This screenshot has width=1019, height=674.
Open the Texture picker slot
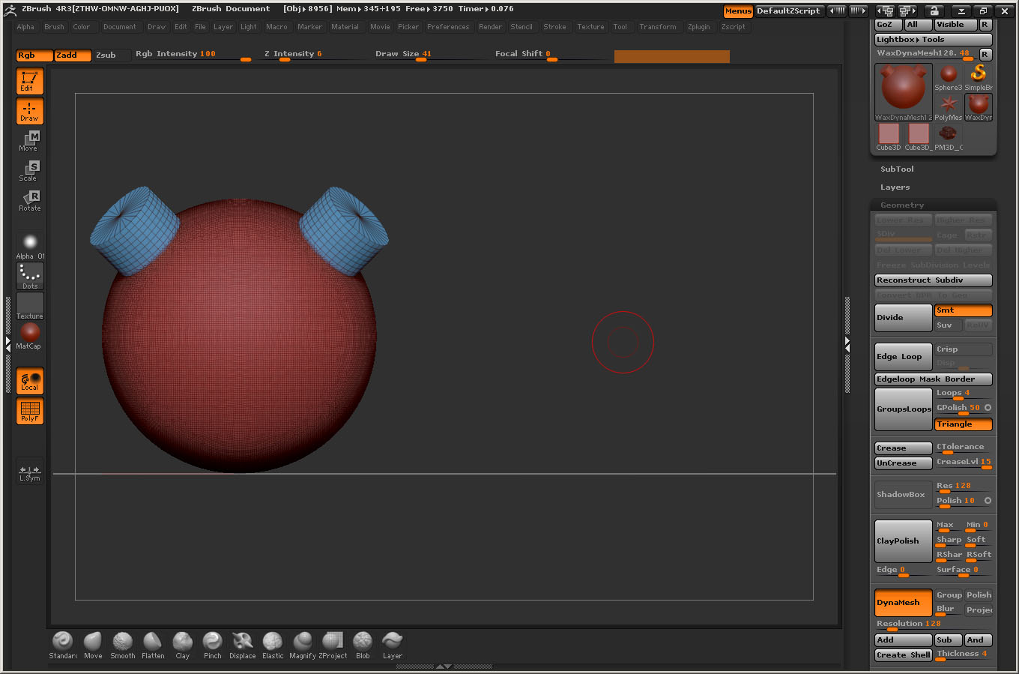(x=30, y=306)
